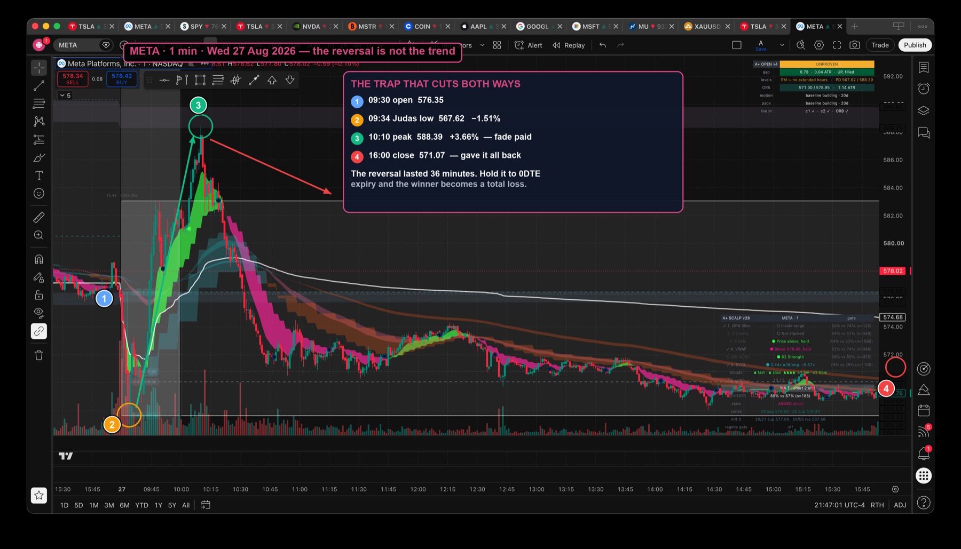The width and height of the screenshot is (961, 549).
Task: Open the time axis settings gear
Action: [x=895, y=489]
